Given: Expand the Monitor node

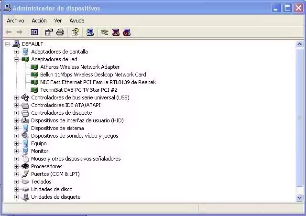Looking at the screenshot, I should [x=17, y=151].
